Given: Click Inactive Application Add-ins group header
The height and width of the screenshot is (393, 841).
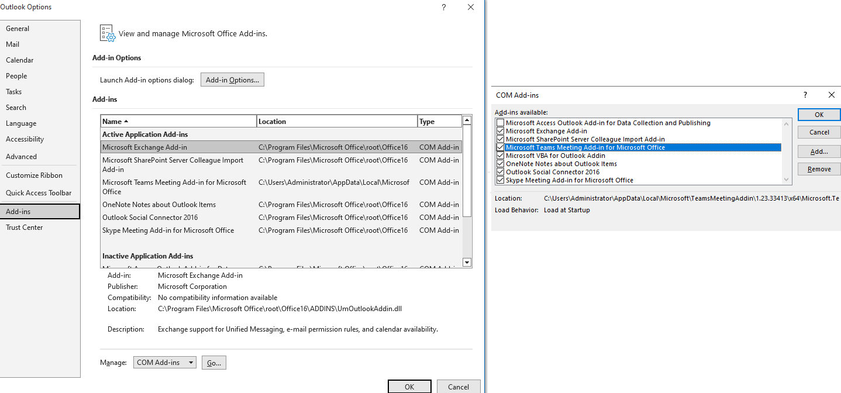Looking at the screenshot, I should pyautogui.click(x=148, y=256).
